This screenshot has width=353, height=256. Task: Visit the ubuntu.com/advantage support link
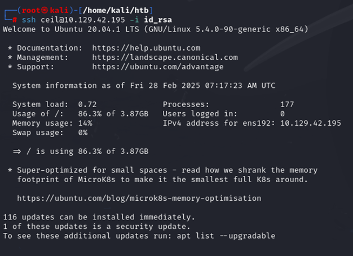pyautogui.click(x=158, y=67)
